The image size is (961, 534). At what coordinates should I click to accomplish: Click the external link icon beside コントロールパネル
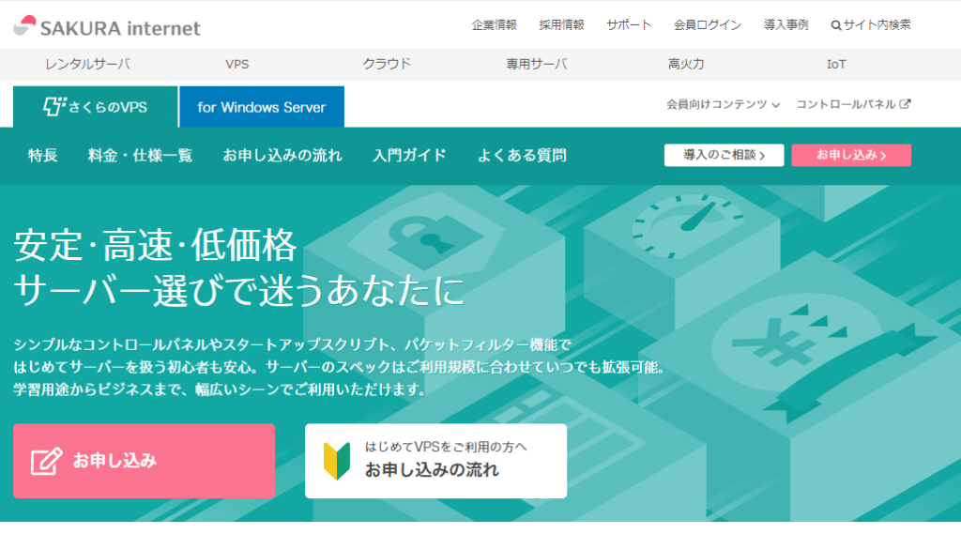click(x=905, y=104)
